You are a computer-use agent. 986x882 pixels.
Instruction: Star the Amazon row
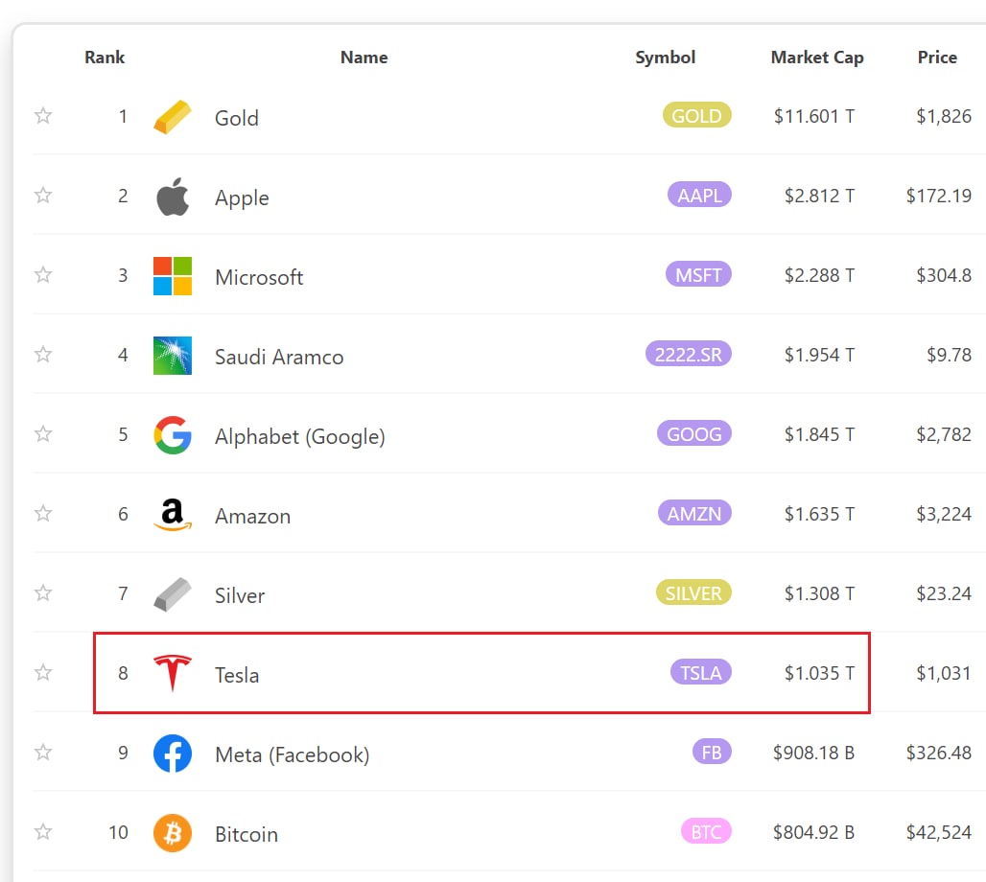point(43,514)
